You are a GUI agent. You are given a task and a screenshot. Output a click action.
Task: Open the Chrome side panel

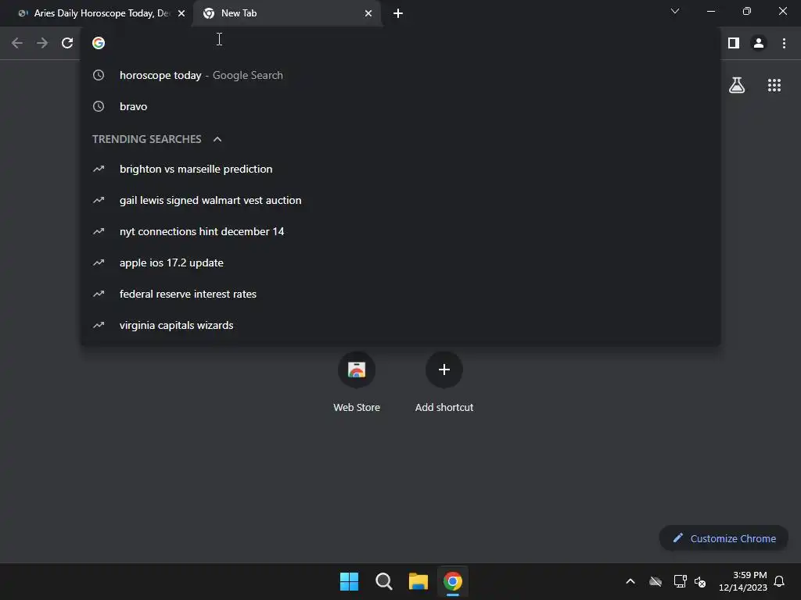click(x=734, y=44)
